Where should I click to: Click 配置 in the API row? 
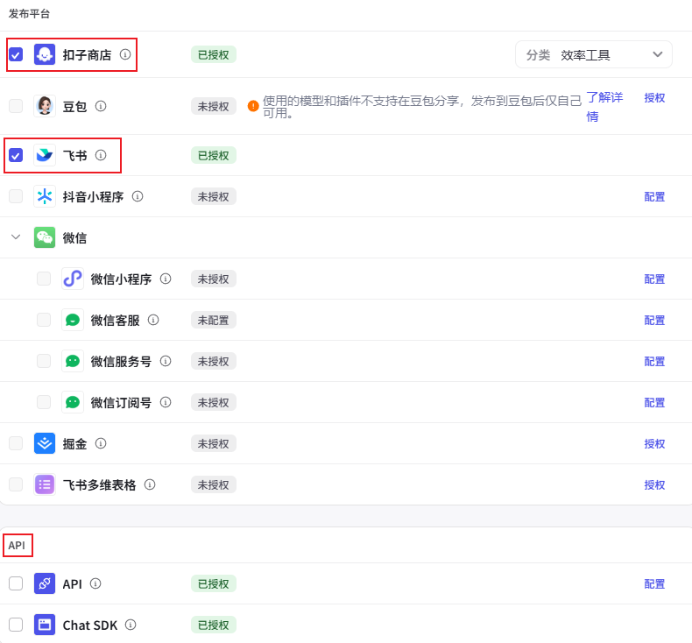click(x=654, y=583)
